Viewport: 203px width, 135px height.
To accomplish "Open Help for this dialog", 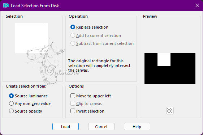I will 137,127.
